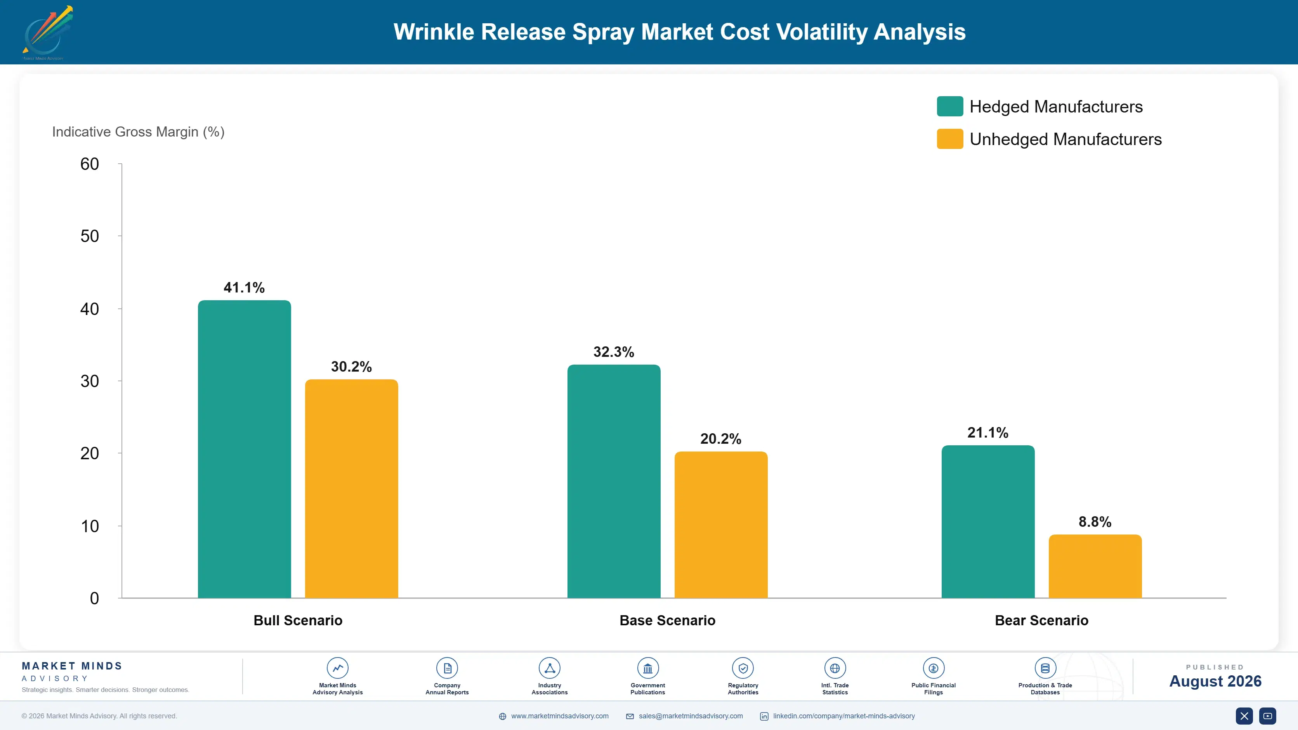
Task: Click the y-axis value 20
Action: (x=90, y=453)
